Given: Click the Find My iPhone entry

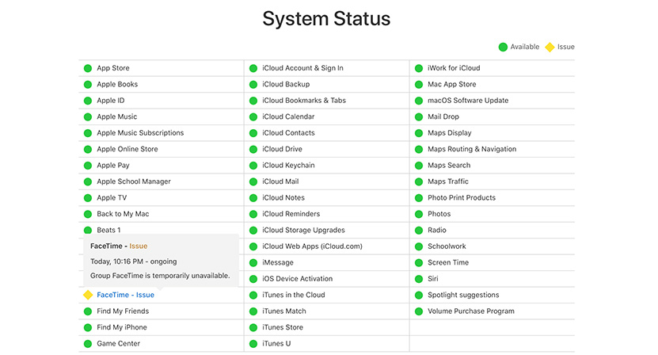Looking at the screenshot, I should click(x=162, y=327).
